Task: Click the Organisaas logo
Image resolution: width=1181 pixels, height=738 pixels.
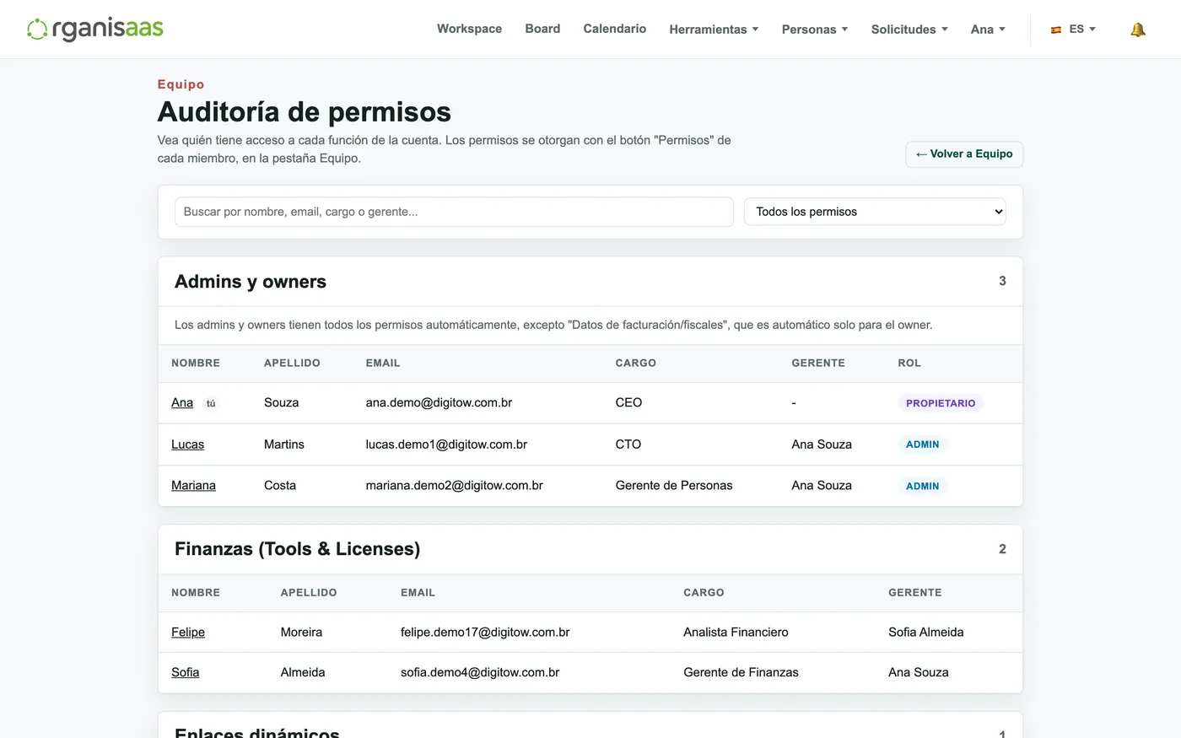Action: (x=95, y=29)
